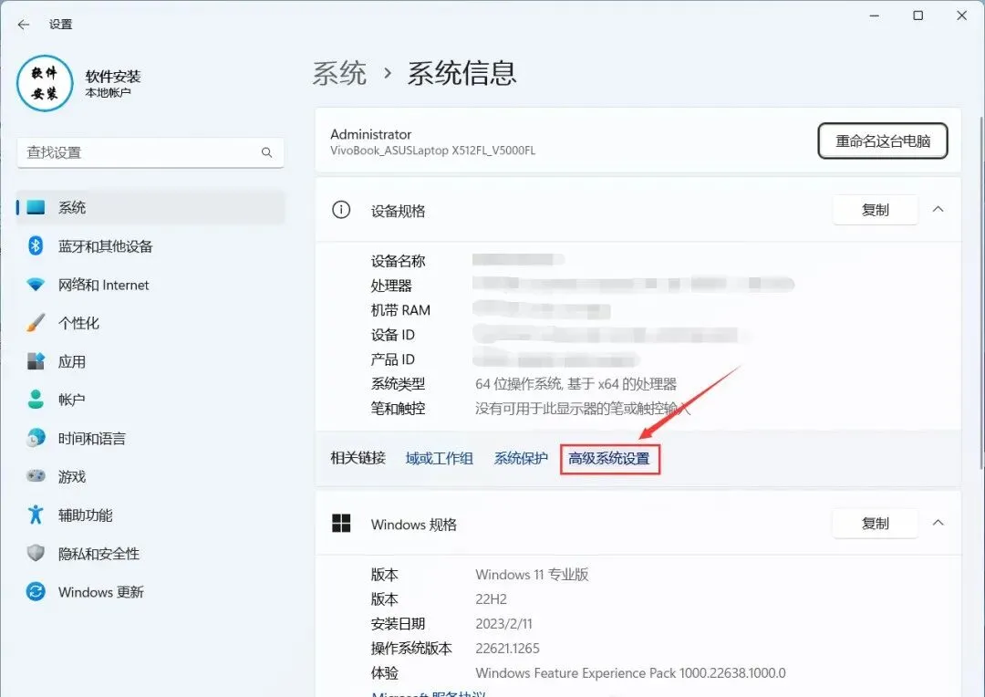Click the Gaming controller icon
This screenshot has width=985, height=697.
tap(36, 476)
